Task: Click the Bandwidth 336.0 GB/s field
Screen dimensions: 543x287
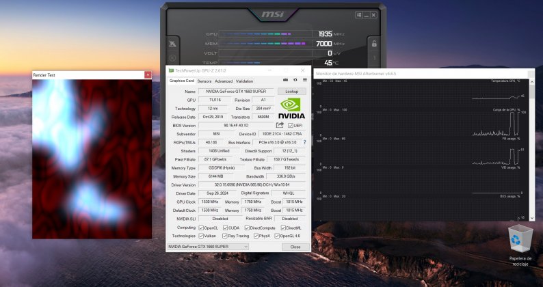Action: (x=286, y=176)
